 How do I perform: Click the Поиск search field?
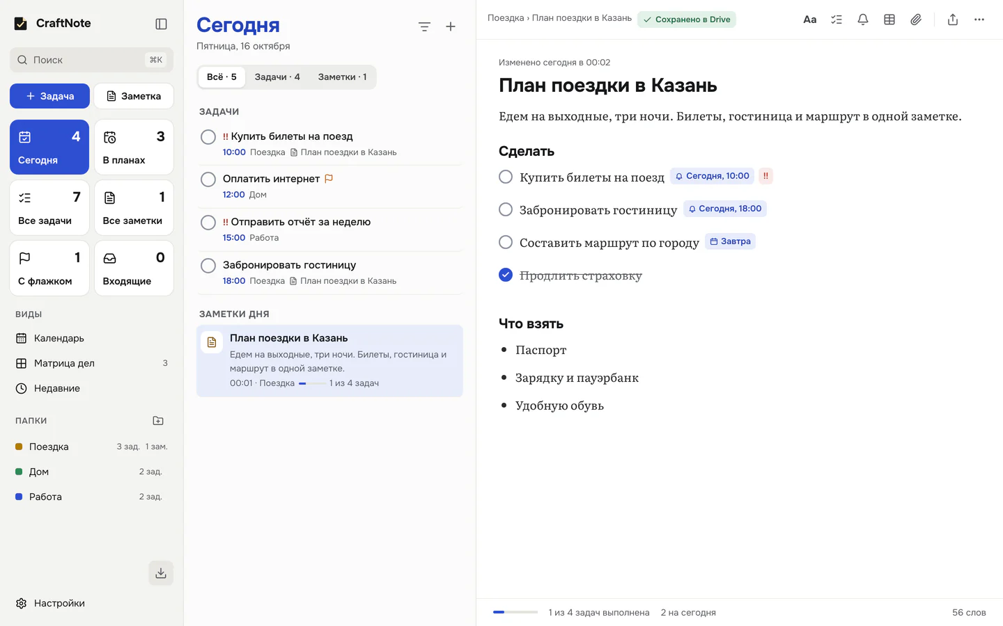pyautogui.click(x=91, y=60)
